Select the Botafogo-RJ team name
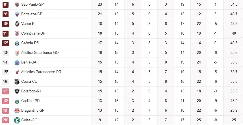Viewport: 243px width, 125px height. [x=31, y=91]
